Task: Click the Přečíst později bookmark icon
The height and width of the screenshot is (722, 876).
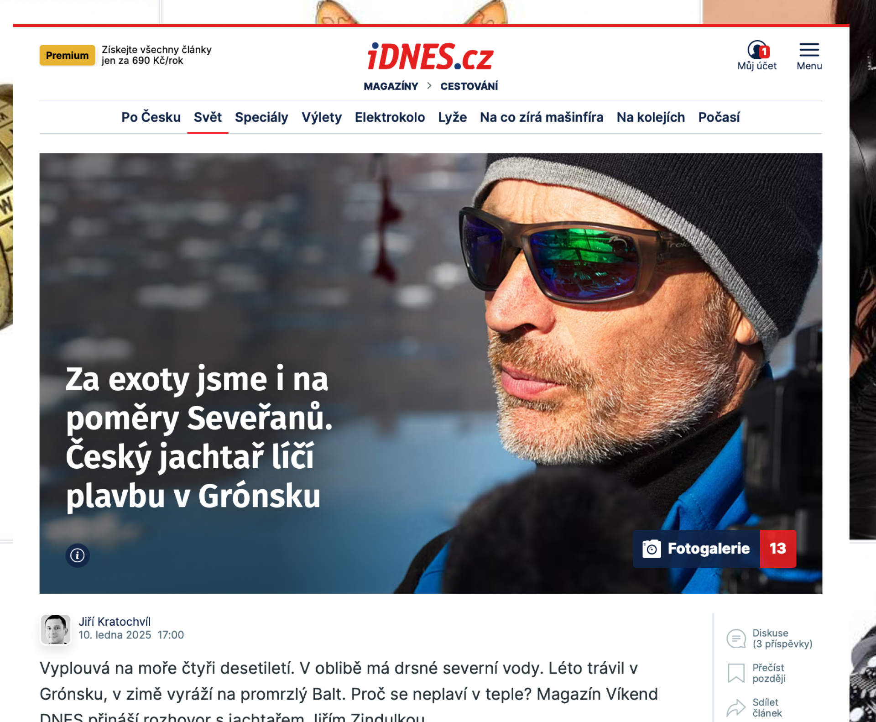Action: coord(736,673)
